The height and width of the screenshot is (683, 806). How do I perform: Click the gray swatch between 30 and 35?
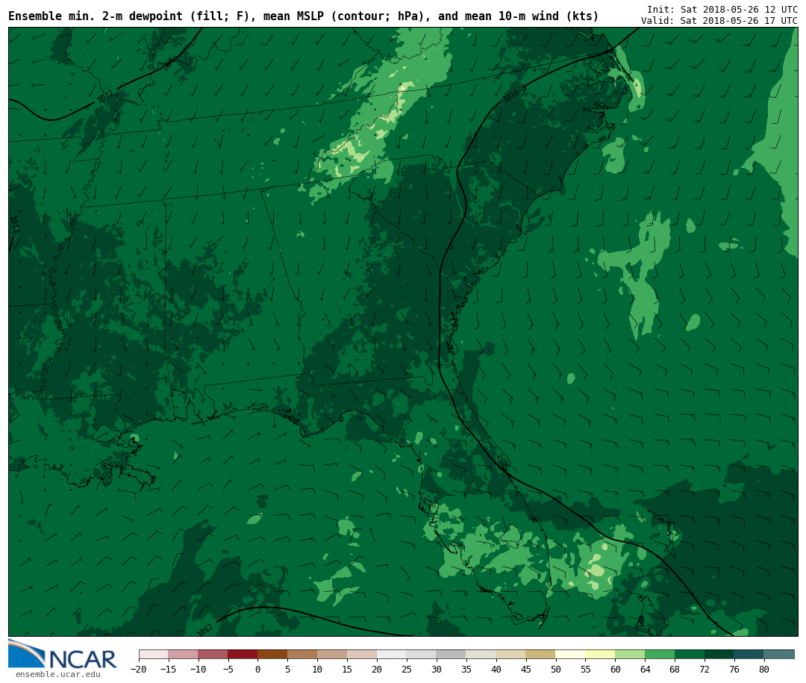(451, 655)
